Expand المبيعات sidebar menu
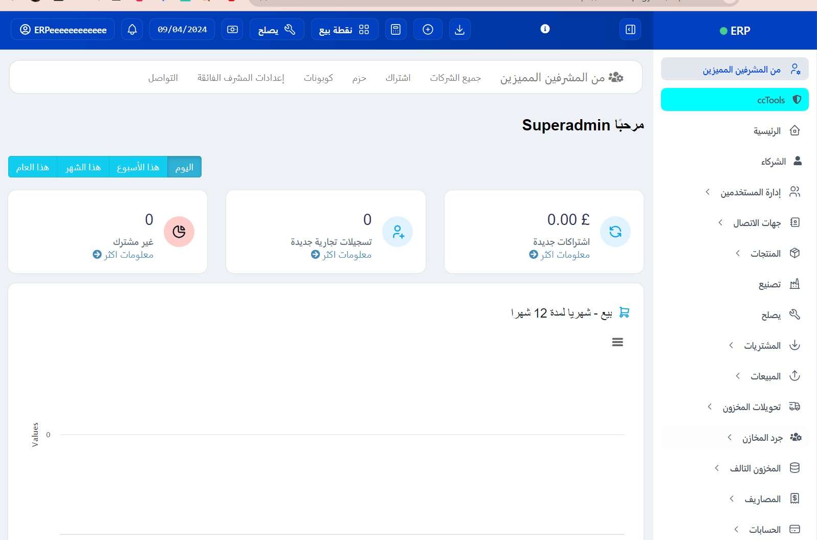The width and height of the screenshot is (817, 540). [x=765, y=376]
